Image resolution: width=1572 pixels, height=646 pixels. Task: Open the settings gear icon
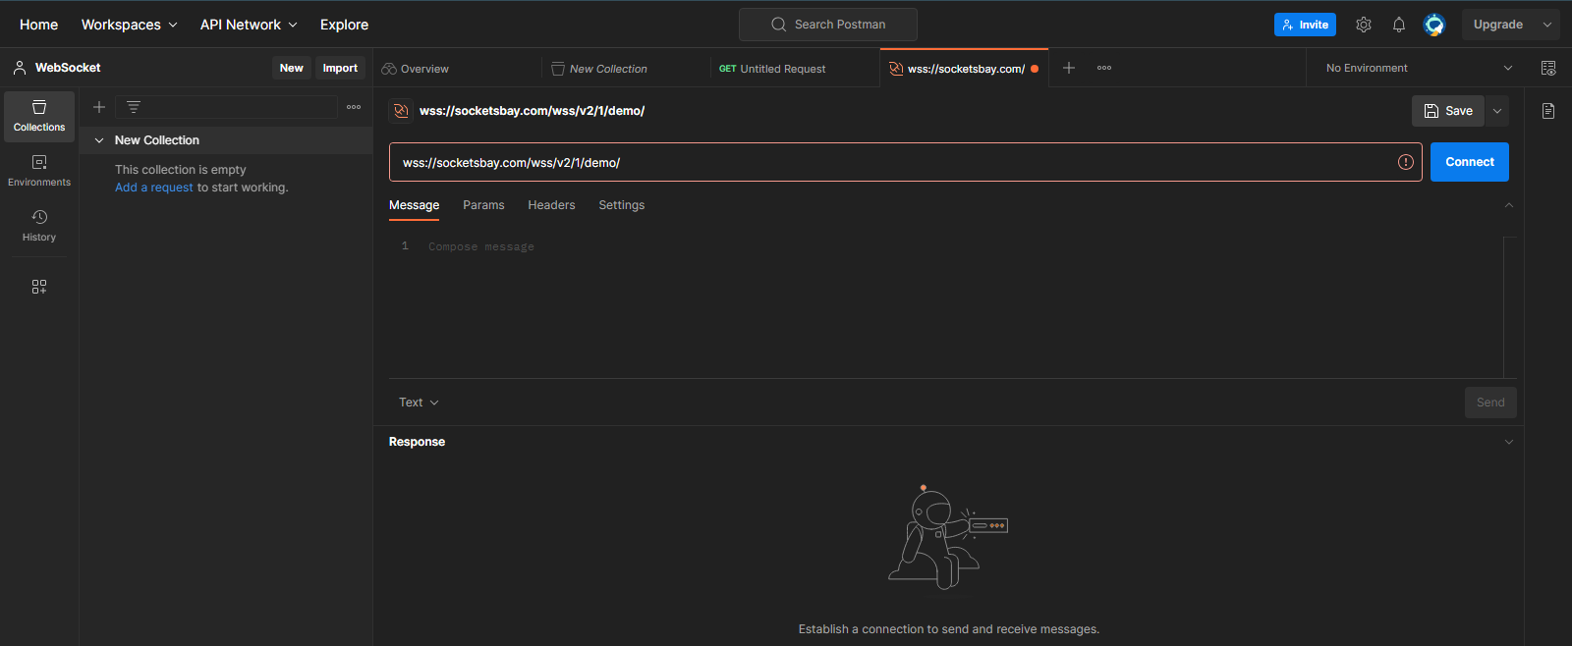tap(1364, 25)
